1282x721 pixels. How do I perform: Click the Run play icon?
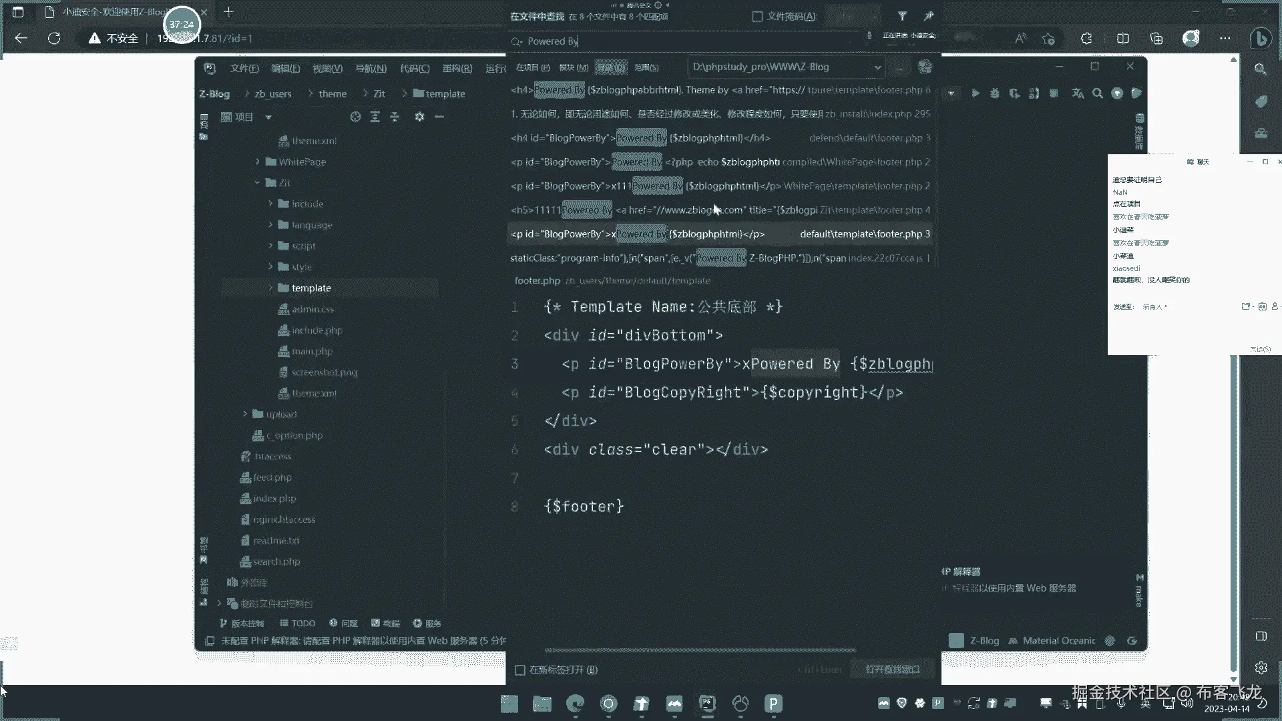pyautogui.click(x=975, y=93)
